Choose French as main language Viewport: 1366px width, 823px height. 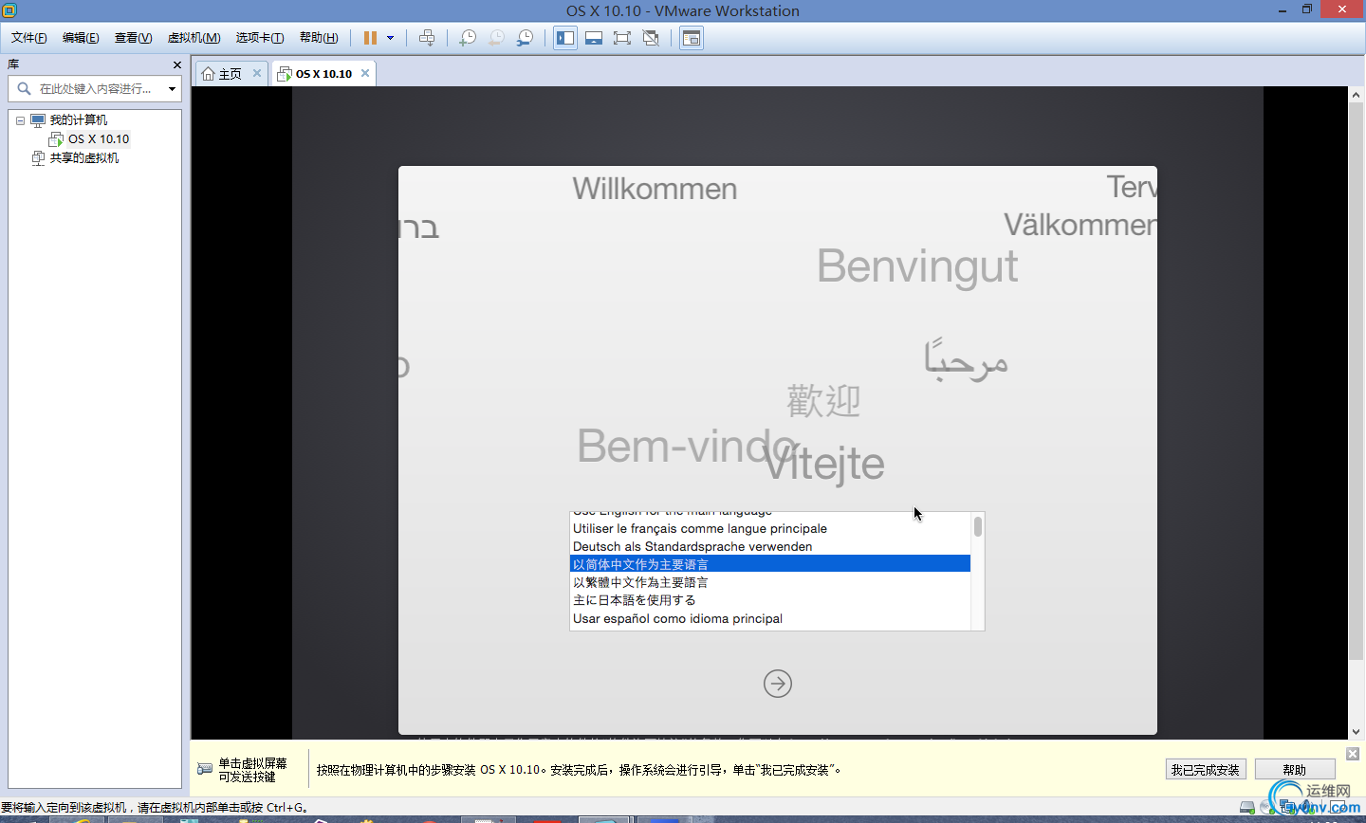[x=769, y=528]
